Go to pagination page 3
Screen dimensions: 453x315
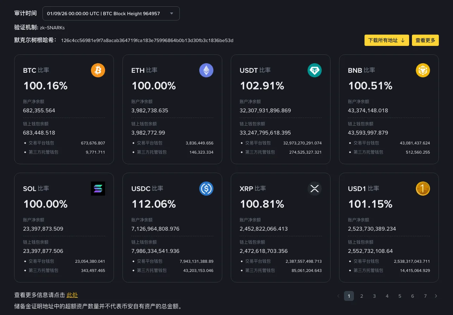click(x=374, y=296)
